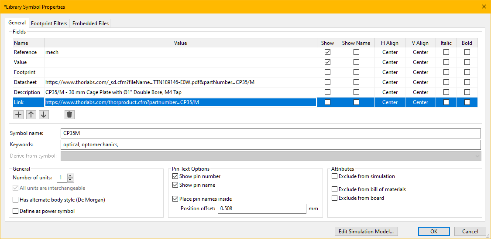The image size is (491, 239).
Task: Click the Symbol name input field
Action: click(x=271, y=133)
